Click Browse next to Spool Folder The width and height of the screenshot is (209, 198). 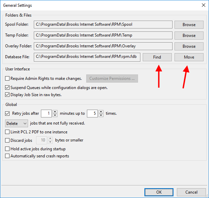point(189,25)
